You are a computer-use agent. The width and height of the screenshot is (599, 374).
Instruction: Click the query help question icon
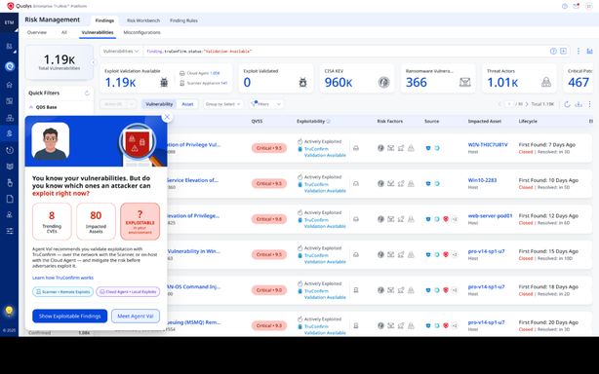click(x=553, y=51)
